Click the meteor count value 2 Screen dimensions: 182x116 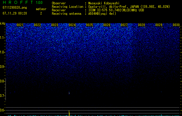coord(41,13)
